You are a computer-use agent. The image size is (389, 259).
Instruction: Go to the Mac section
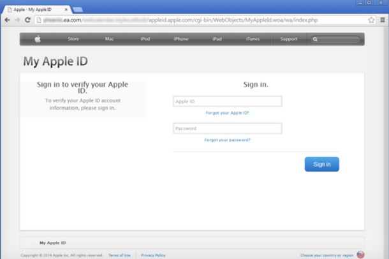click(110, 39)
